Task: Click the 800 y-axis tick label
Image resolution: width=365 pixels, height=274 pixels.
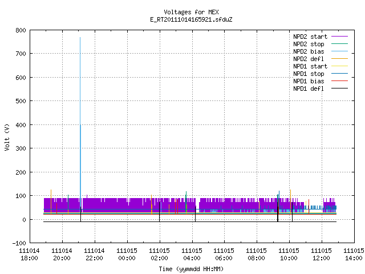Action: [x=21, y=30]
